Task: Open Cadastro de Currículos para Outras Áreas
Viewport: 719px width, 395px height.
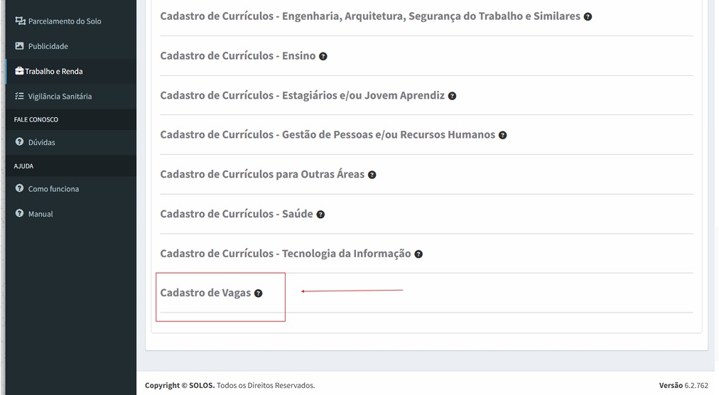Action: (261, 174)
